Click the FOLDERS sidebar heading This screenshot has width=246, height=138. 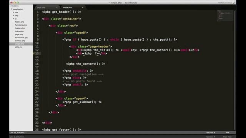coord(15,6)
